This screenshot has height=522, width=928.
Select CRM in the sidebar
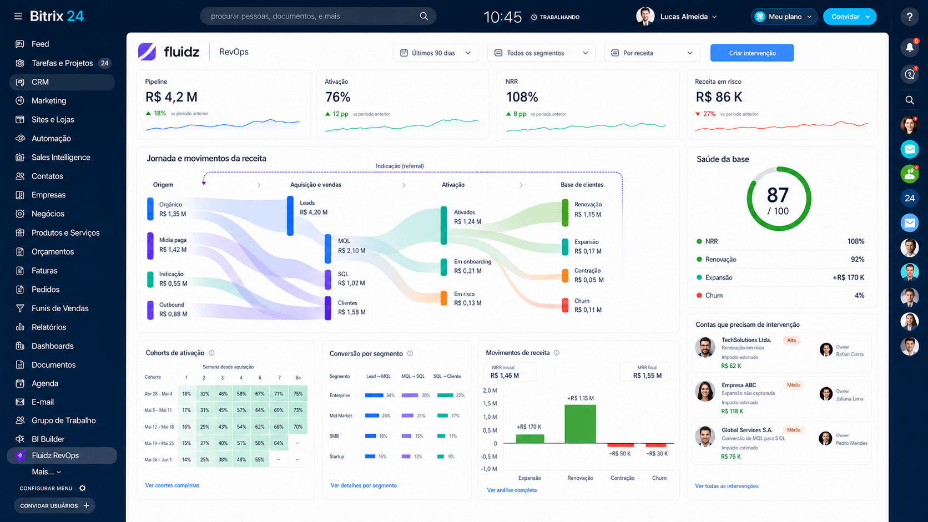pyautogui.click(x=62, y=82)
